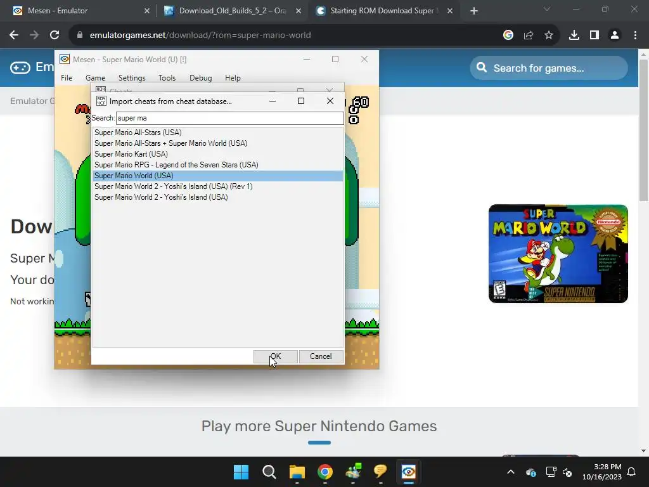649x487 pixels.
Task: Click Cancel in Import cheats dialog
Action: pos(321,356)
